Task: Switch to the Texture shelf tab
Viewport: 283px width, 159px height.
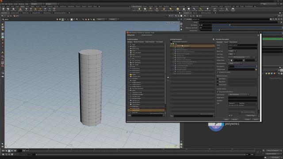Action: [x=27, y=7]
